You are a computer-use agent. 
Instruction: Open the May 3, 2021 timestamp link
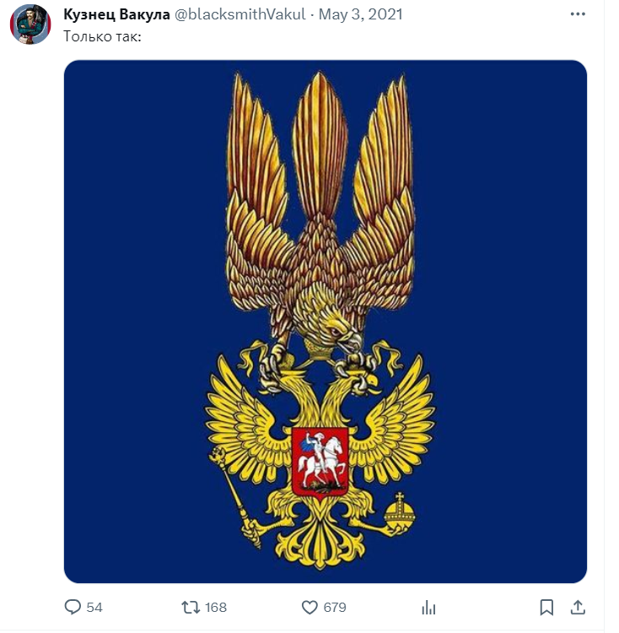pos(360,14)
